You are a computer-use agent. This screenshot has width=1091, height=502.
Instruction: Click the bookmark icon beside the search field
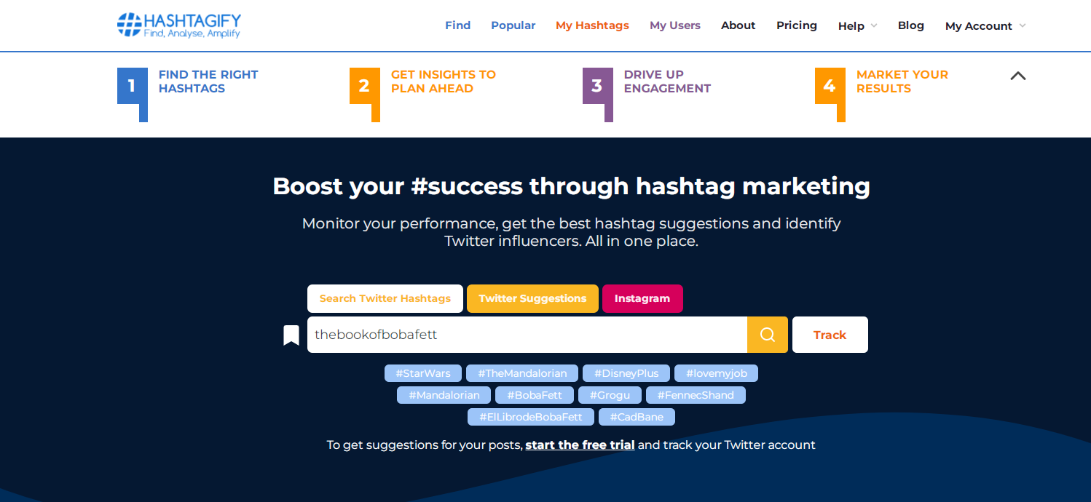(291, 335)
